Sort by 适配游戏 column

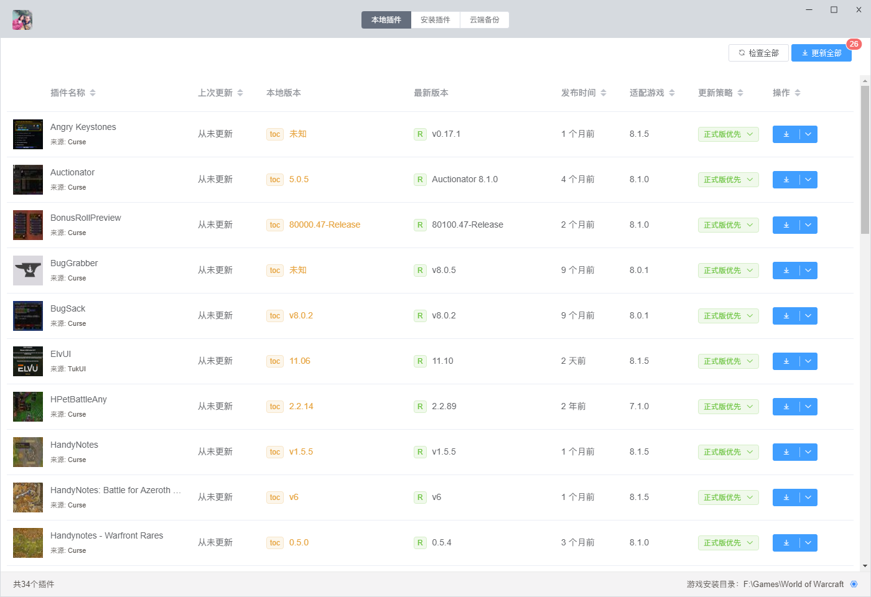point(652,93)
